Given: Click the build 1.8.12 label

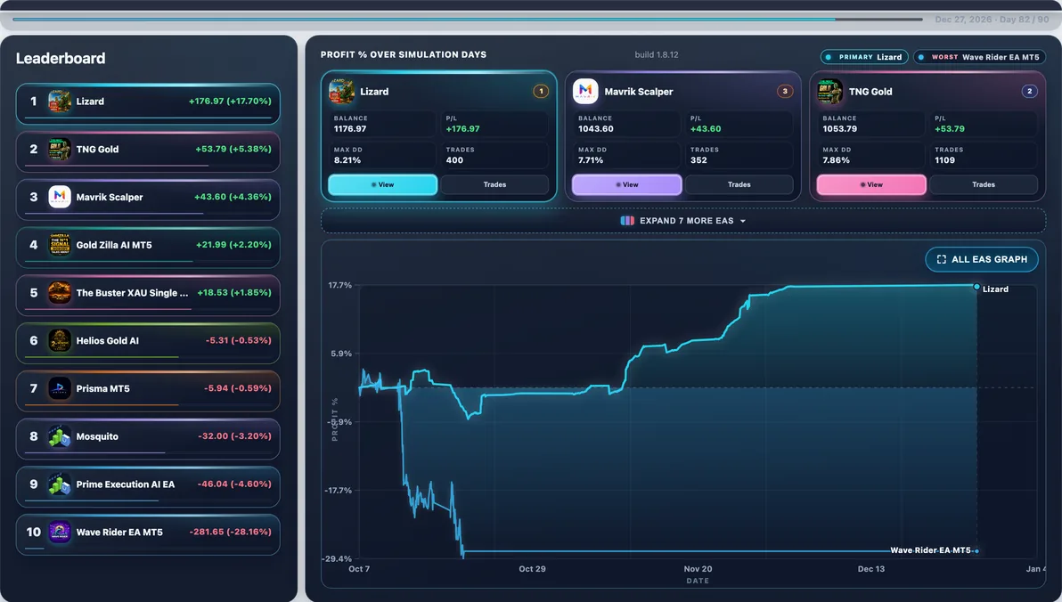Looking at the screenshot, I should [x=657, y=55].
